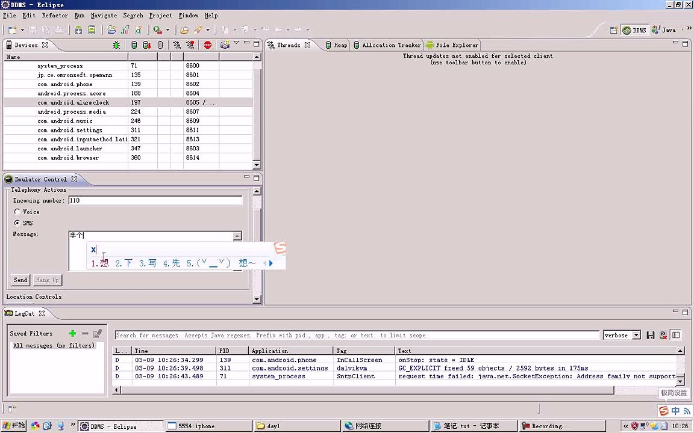694x433 pixels.
Task: Open the Run external tools dropdown arrow
Action: click(x=167, y=30)
